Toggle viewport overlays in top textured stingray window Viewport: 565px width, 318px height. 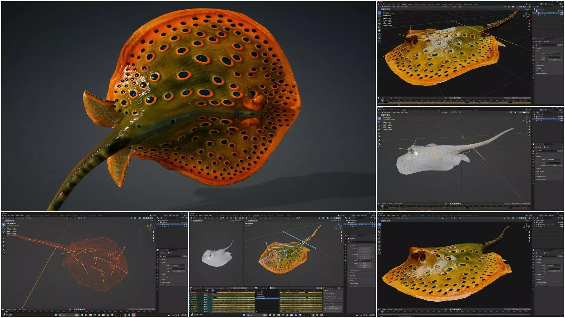pos(513,6)
